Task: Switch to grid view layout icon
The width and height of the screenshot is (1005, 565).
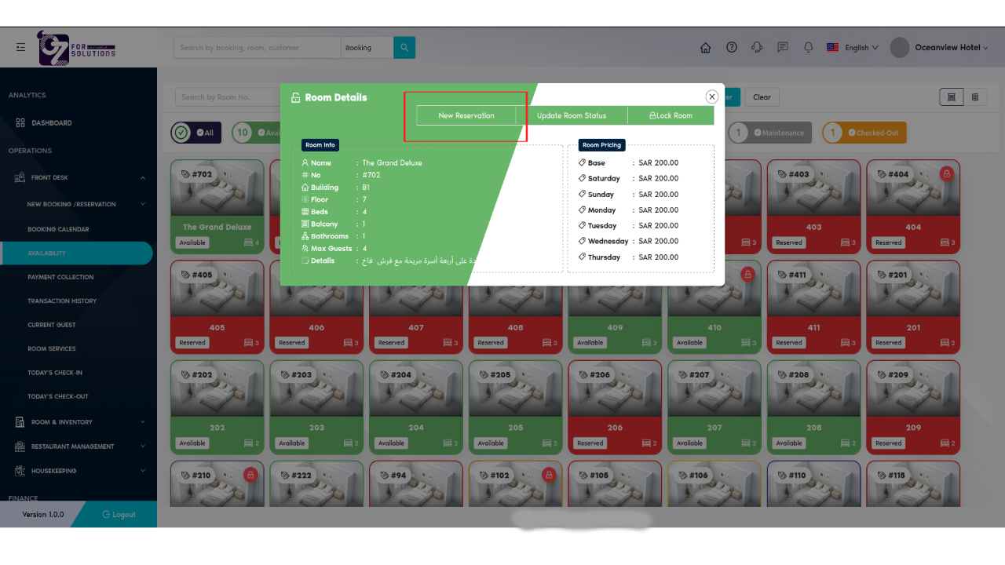Action: coord(951,97)
